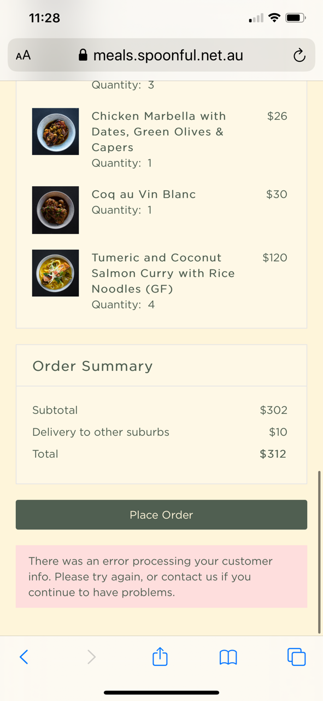Open the Salmon Curry dish thumbnail
This screenshot has width=323, height=701.
55,273
